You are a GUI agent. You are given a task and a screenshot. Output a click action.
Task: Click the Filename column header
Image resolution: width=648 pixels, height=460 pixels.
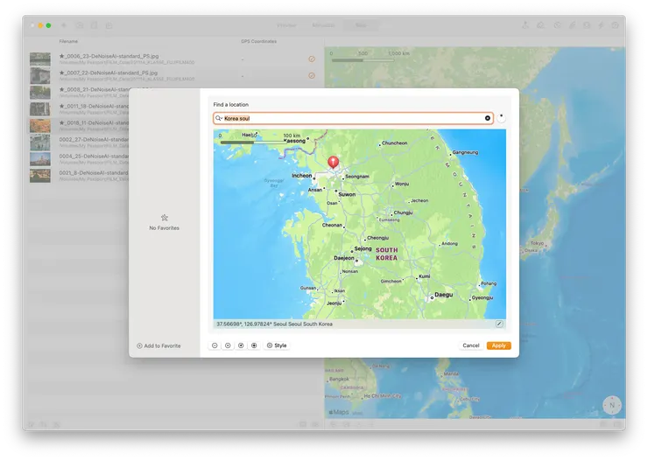pos(68,41)
